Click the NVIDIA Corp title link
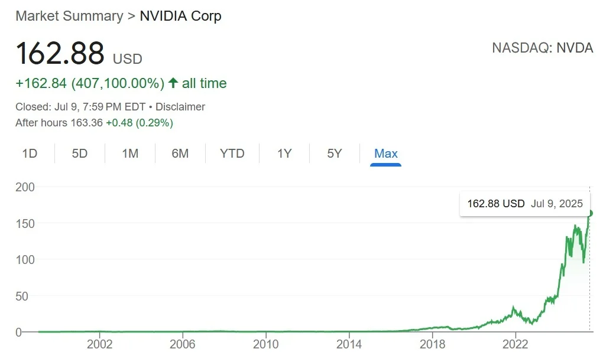This screenshot has width=603, height=362. click(180, 16)
